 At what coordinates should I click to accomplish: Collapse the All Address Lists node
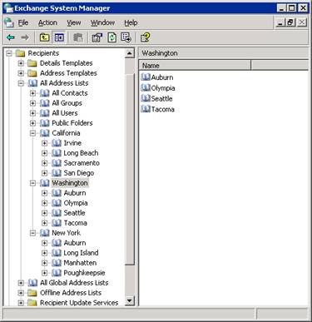[x=21, y=83]
